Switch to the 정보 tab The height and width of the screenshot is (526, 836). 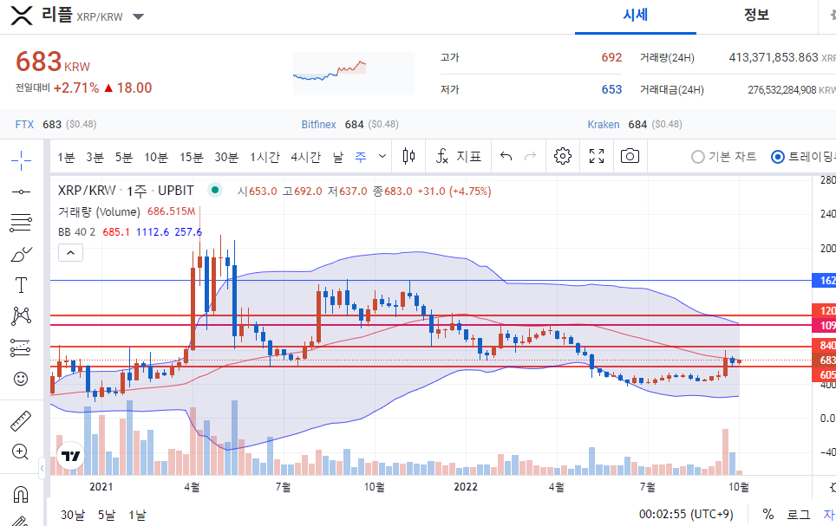(x=756, y=16)
